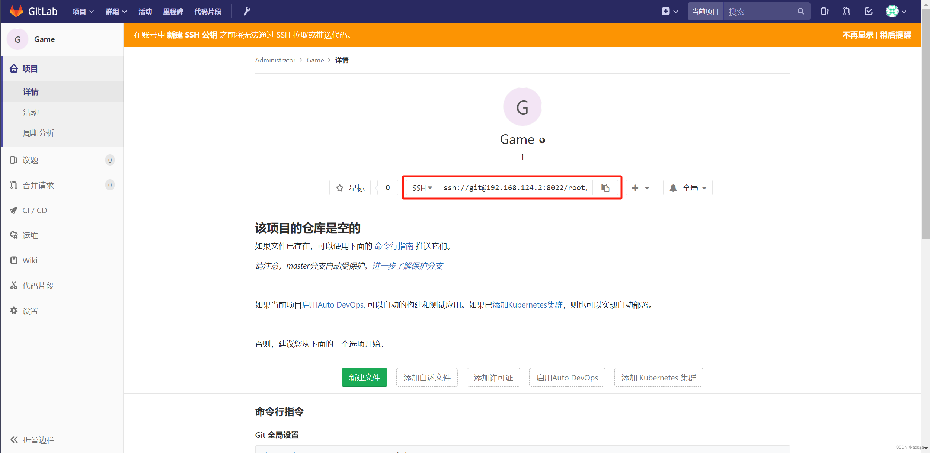Click the GitLab fox logo
This screenshot has height=453, width=930.
click(x=16, y=11)
